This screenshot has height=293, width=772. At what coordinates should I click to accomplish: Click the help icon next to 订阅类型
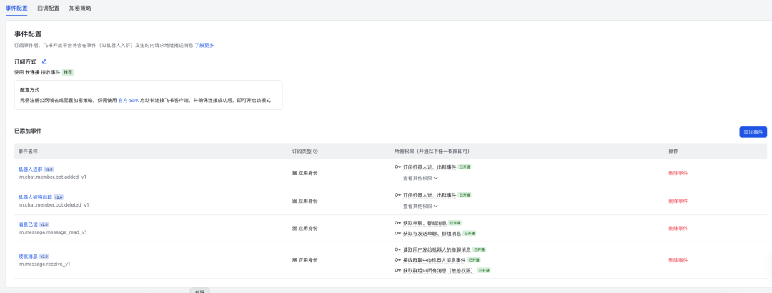pos(315,152)
